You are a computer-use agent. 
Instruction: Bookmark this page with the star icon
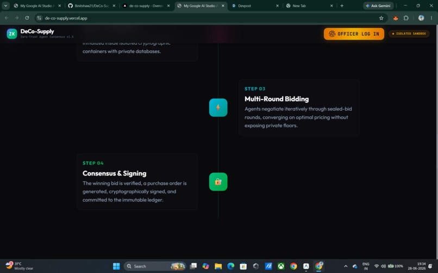pyautogui.click(x=381, y=18)
